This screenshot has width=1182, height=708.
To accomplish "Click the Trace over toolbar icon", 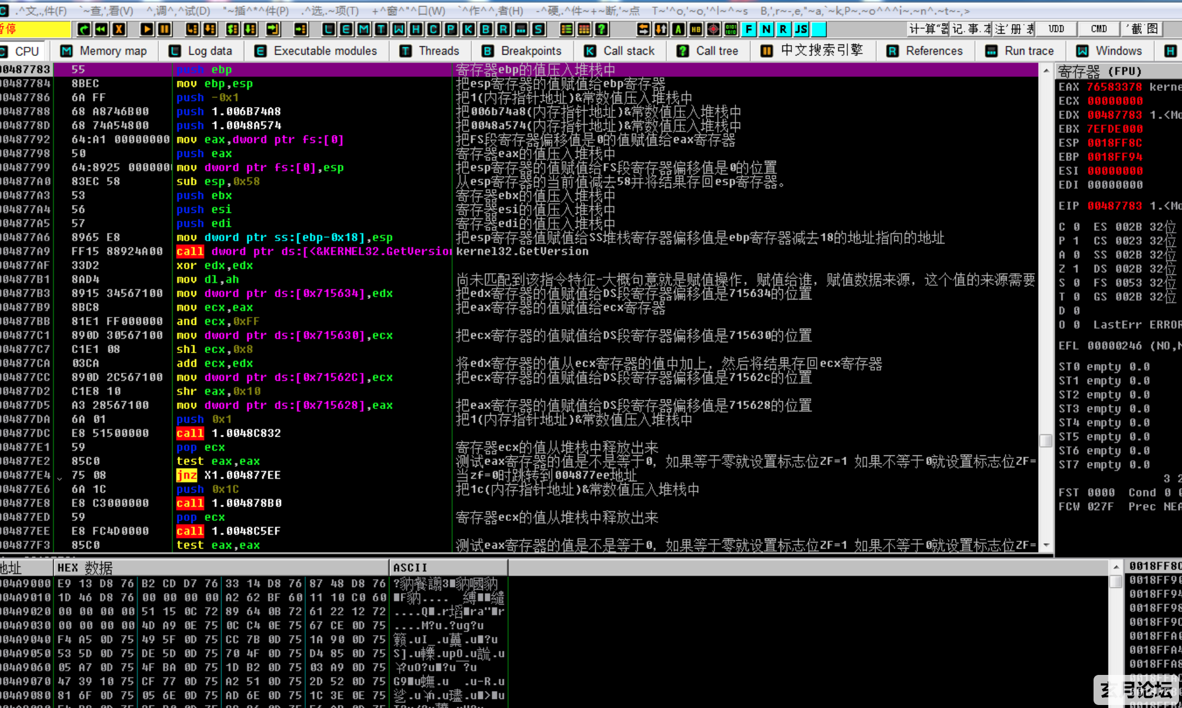I will pyautogui.click(x=250, y=29).
